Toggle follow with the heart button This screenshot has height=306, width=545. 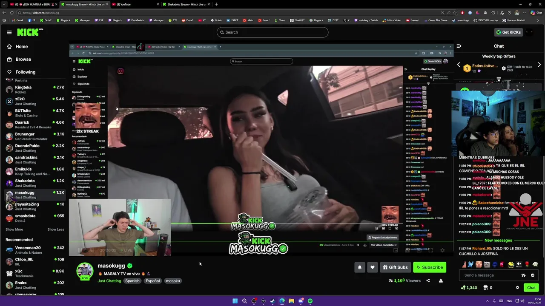(373, 267)
